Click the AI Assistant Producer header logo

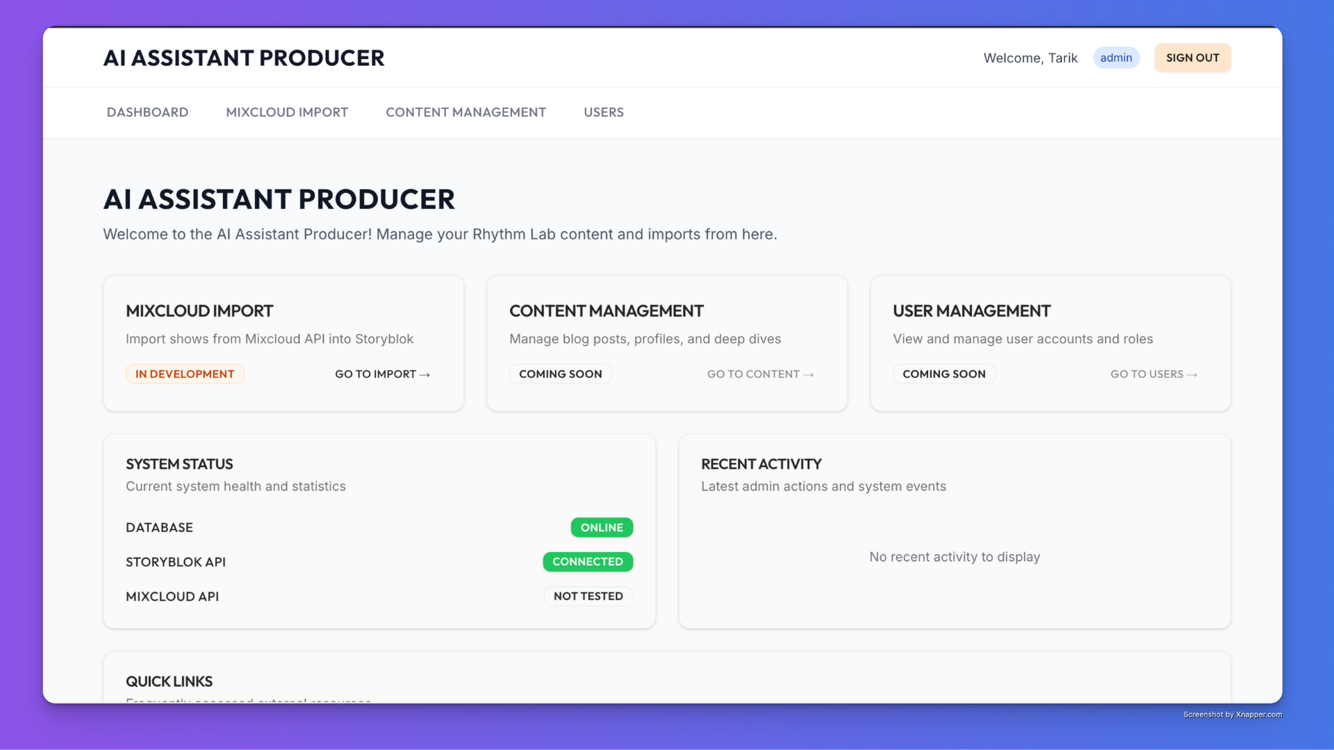tap(243, 58)
